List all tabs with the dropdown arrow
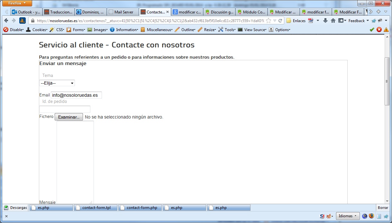This screenshot has height=223, width=392. tap(386, 12)
